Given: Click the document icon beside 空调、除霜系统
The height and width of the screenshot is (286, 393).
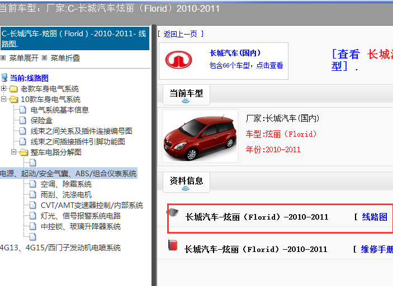Looking at the screenshot, I should 33,184.
